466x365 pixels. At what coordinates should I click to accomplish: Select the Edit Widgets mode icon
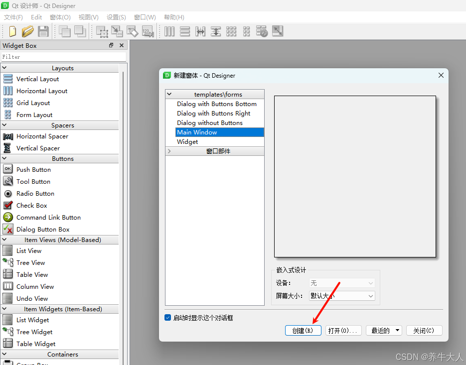tap(102, 31)
